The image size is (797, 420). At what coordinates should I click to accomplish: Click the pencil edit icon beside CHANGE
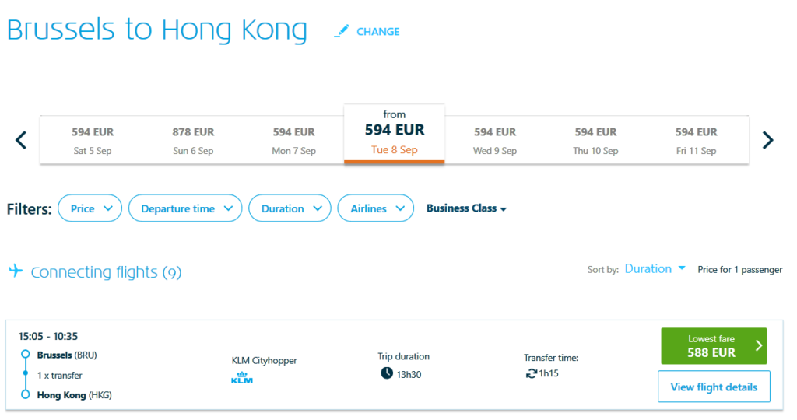point(341,32)
